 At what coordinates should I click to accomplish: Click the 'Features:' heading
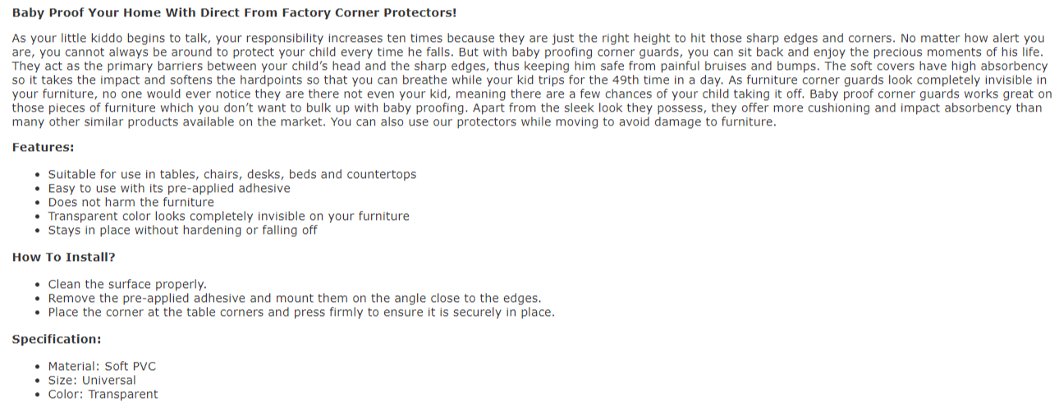tap(43, 148)
